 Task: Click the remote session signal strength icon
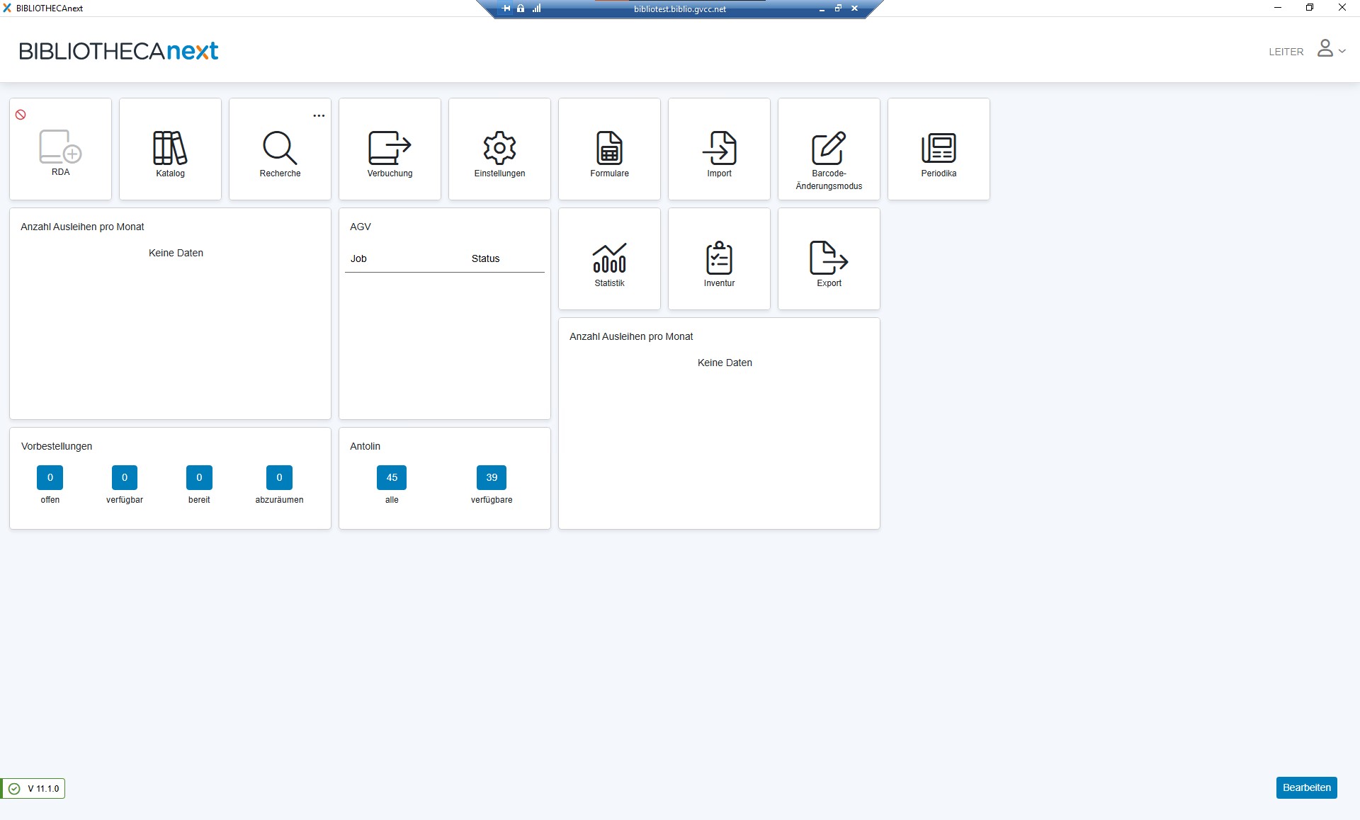(x=536, y=8)
